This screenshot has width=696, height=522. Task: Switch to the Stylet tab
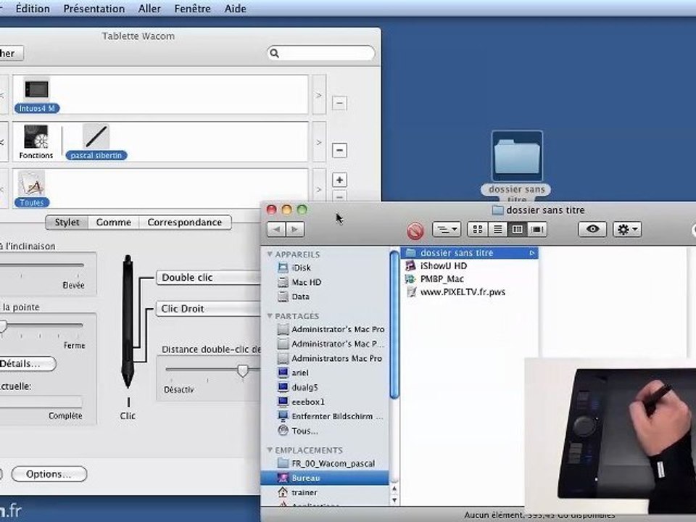[67, 223]
